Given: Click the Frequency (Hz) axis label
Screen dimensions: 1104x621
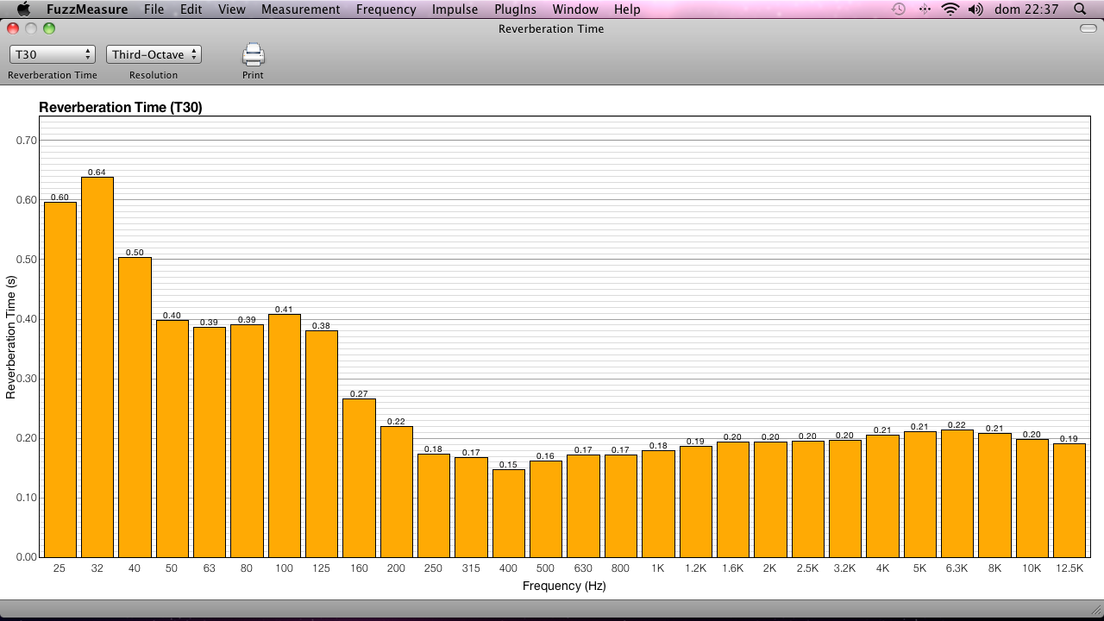Looking at the screenshot, I should 565,586.
